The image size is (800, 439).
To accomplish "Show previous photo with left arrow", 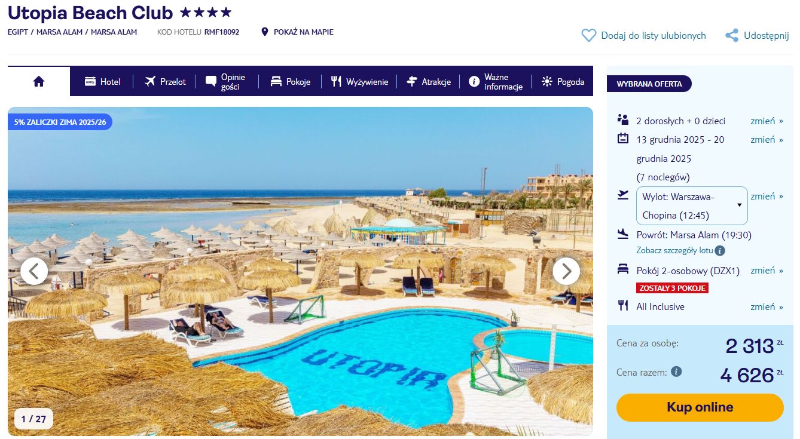I will tap(34, 271).
